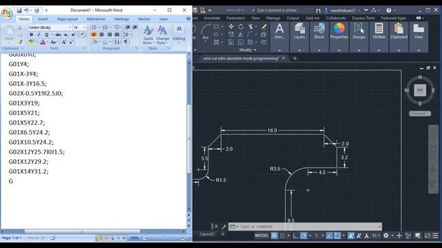Expand Change Styles menu in Word
The width and height of the screenshot is (442, 248).
pos(162,35)
